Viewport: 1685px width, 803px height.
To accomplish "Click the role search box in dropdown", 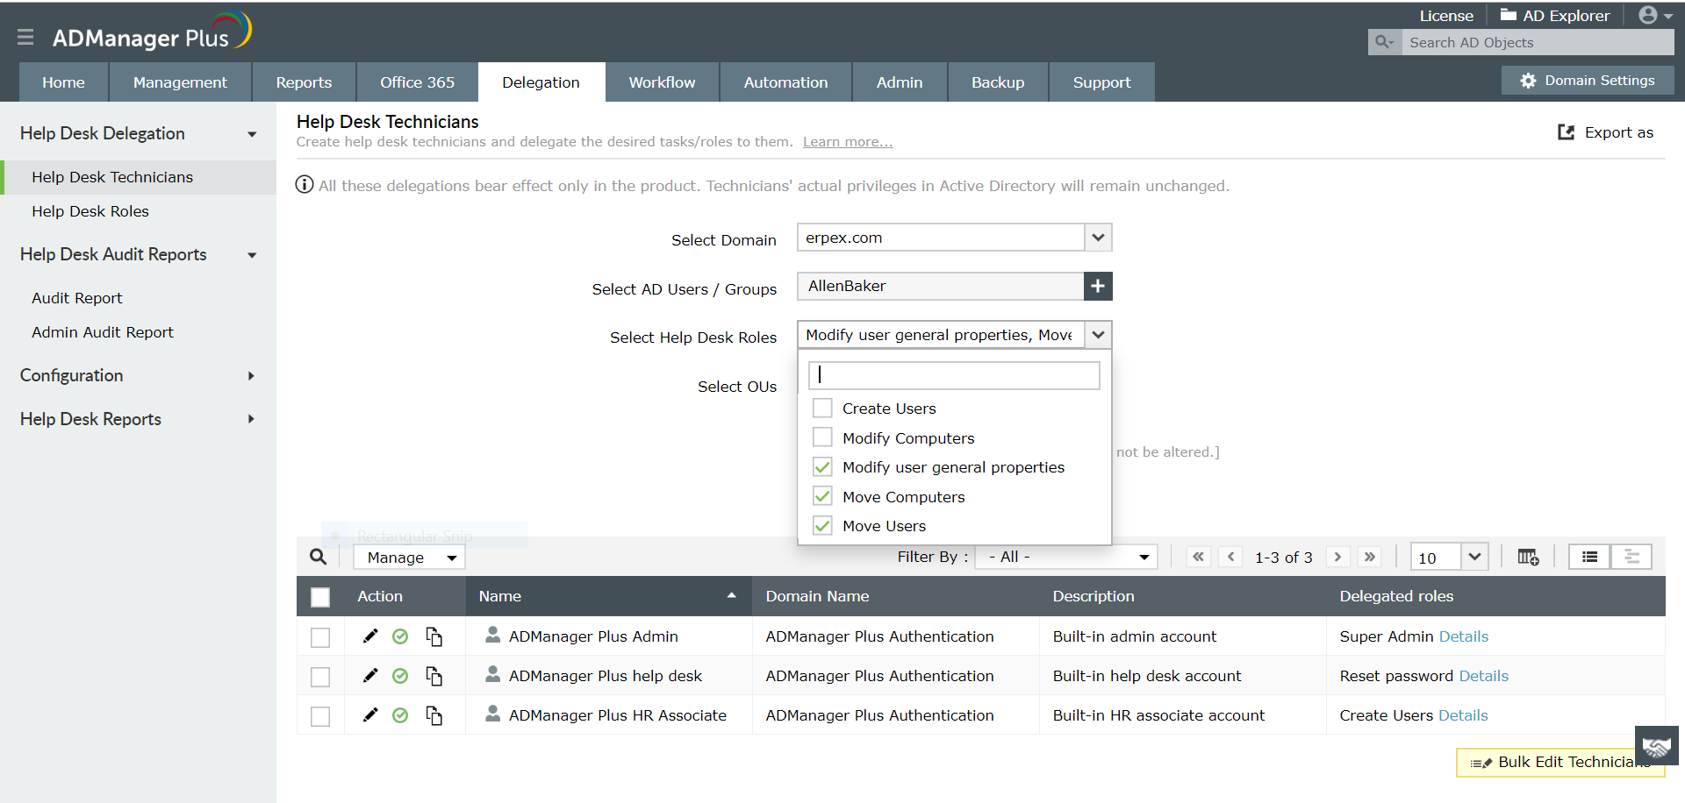I will [x=954, y=375].
